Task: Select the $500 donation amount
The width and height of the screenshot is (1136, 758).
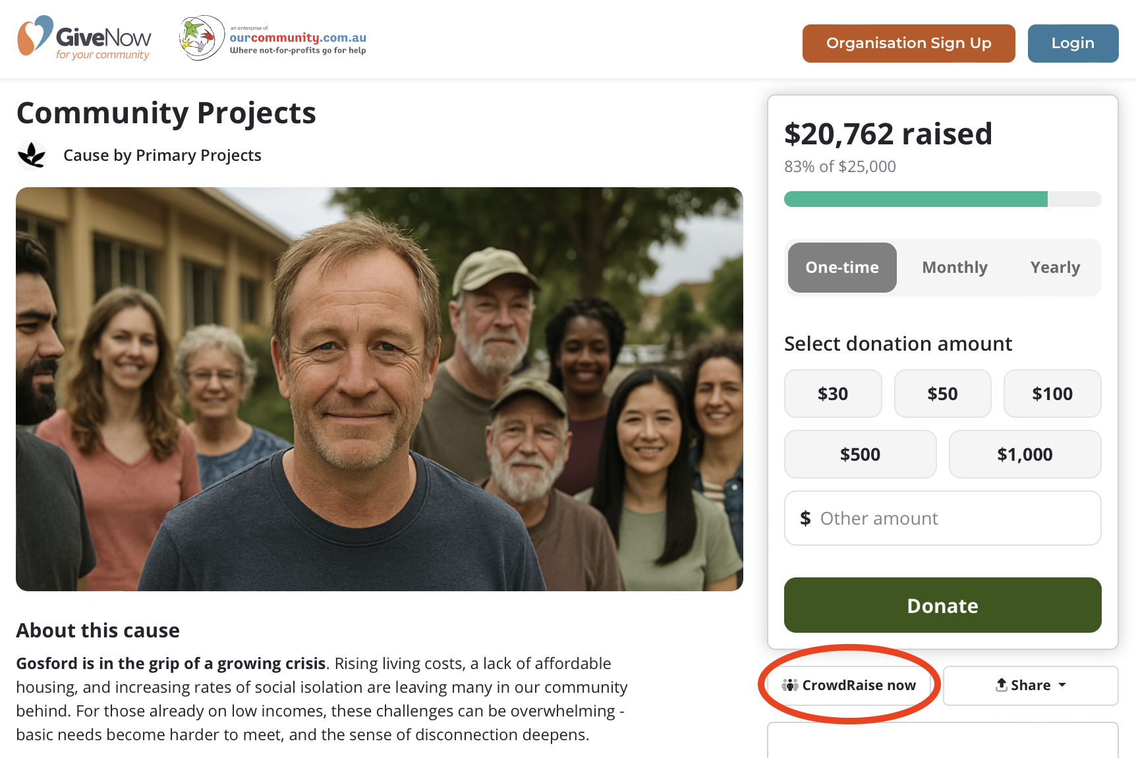Action: [x=860, y=455]
